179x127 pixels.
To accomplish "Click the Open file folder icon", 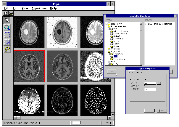I will click(x=11, y=13).
